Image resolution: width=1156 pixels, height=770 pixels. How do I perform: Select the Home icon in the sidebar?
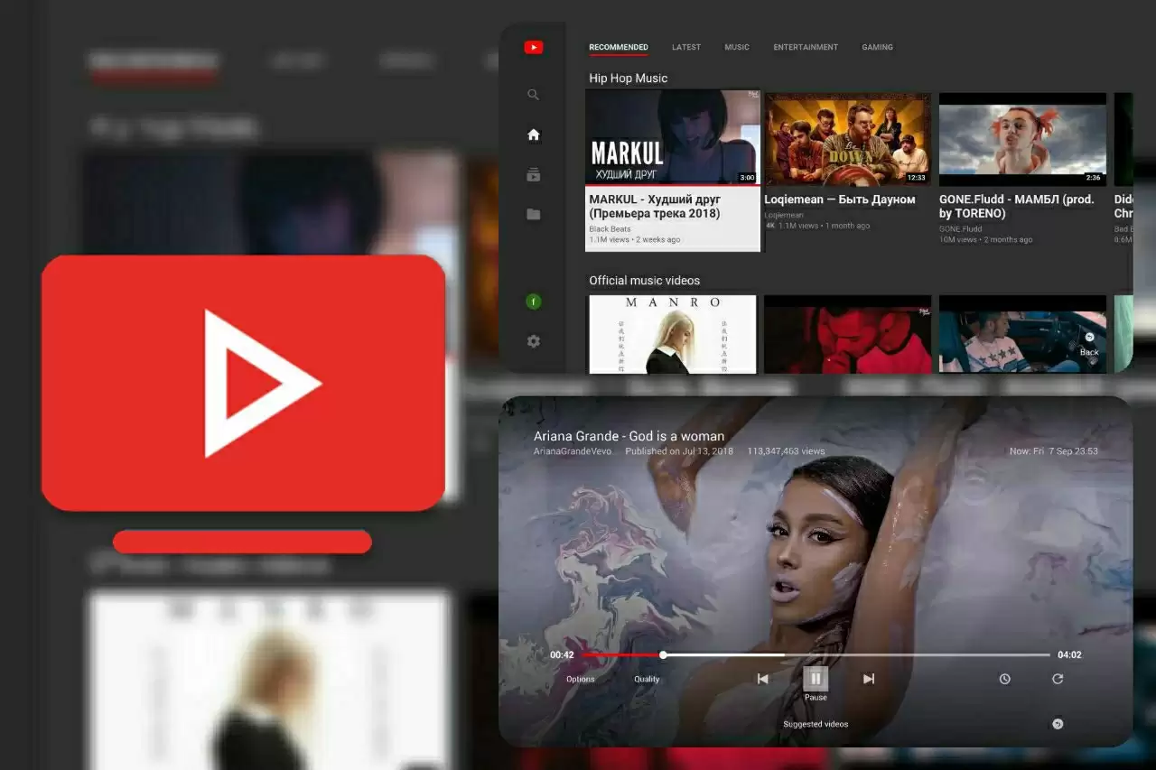(x=533, y=134)
